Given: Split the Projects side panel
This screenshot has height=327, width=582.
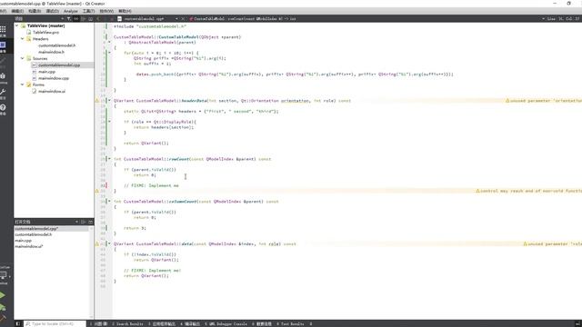Looking at the screenshot, I should coord(84,18).
